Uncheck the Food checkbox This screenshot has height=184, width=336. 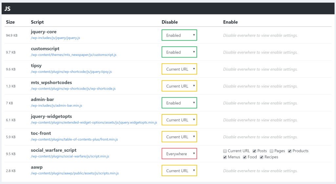244,157
